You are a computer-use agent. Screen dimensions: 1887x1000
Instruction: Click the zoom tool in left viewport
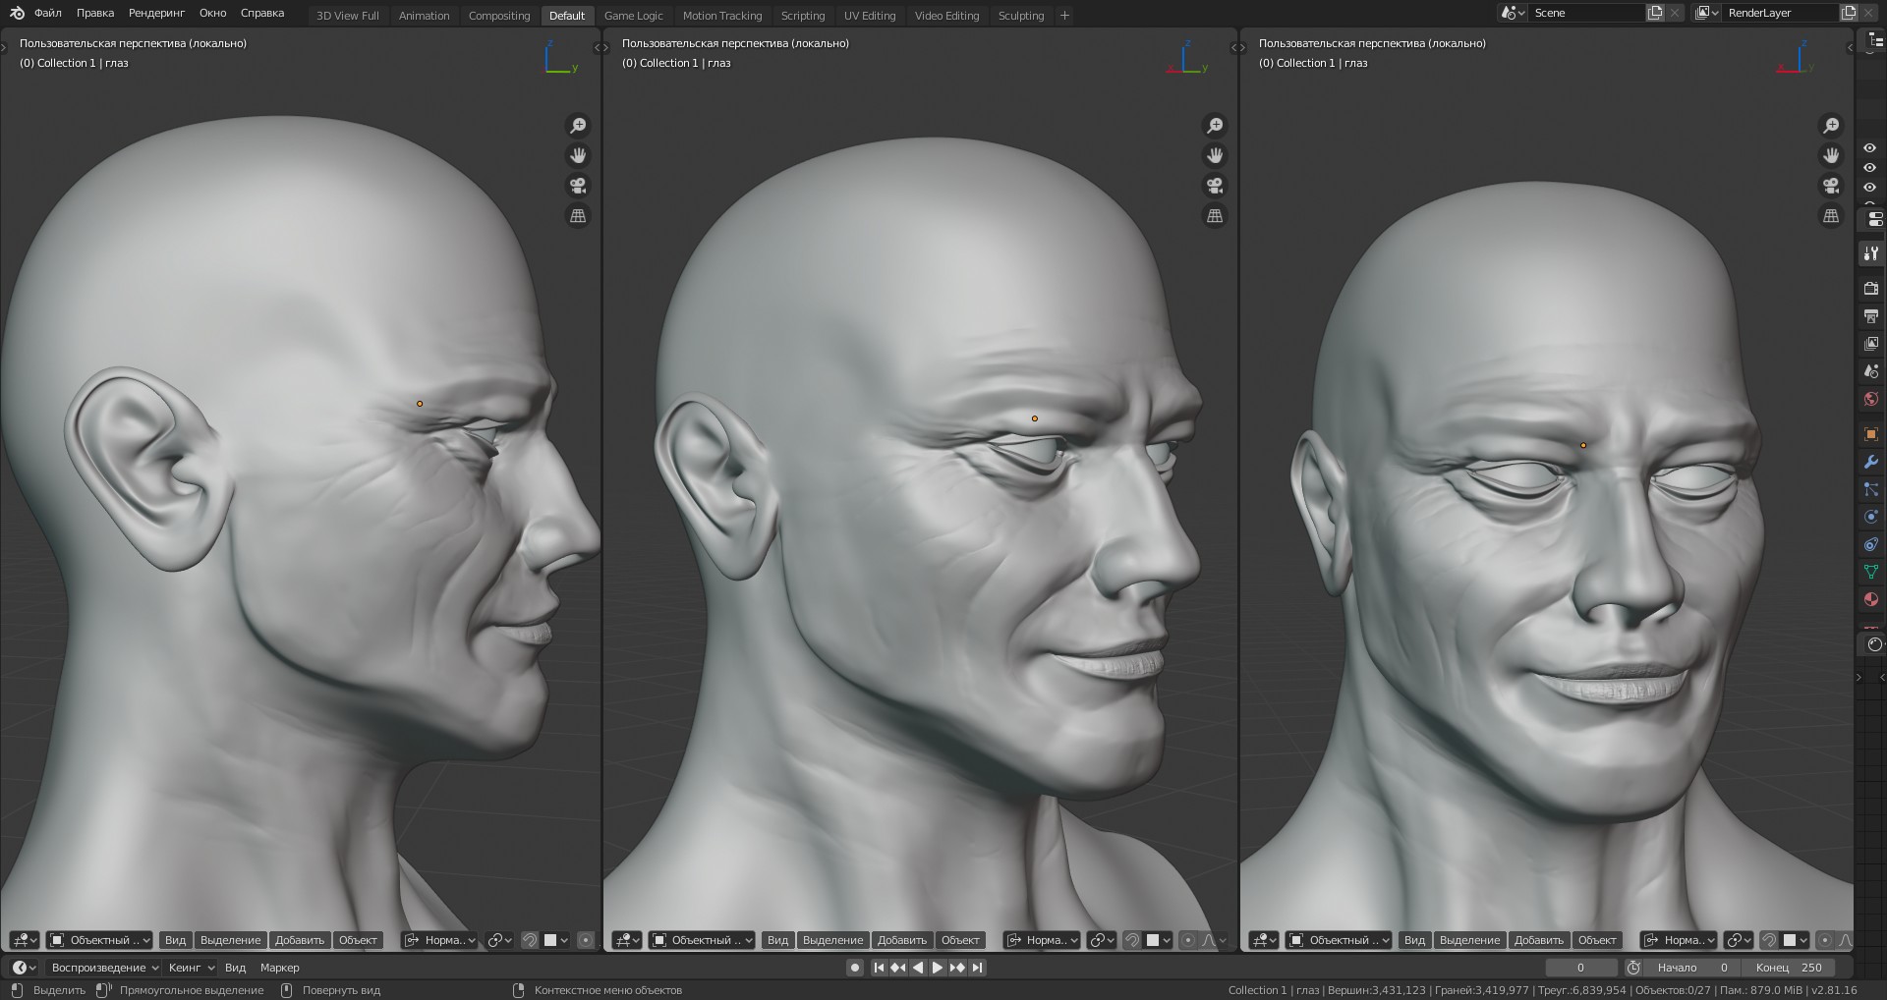click(578, 126)
